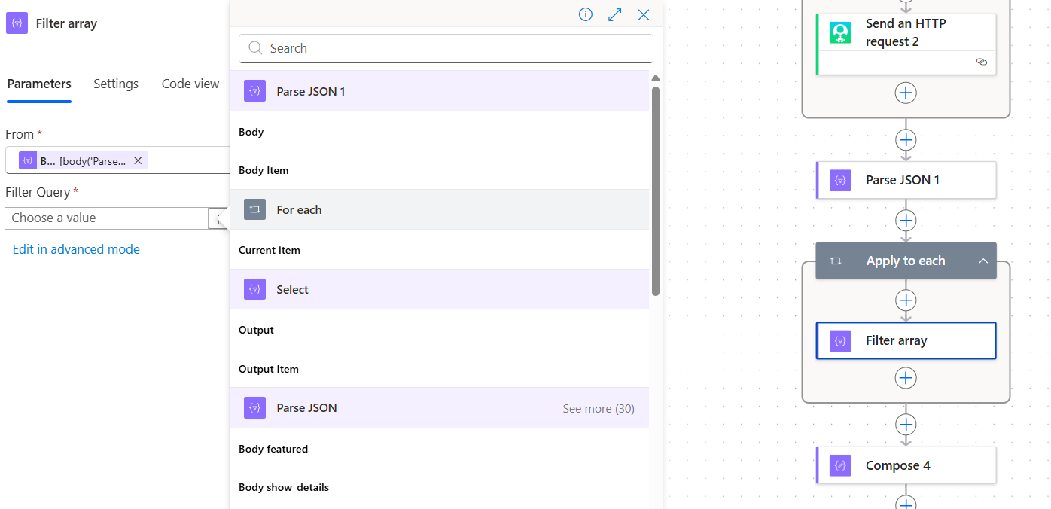Switch to the Parameters tab
The image size is (1051, 509).
[x=39, y=84]
